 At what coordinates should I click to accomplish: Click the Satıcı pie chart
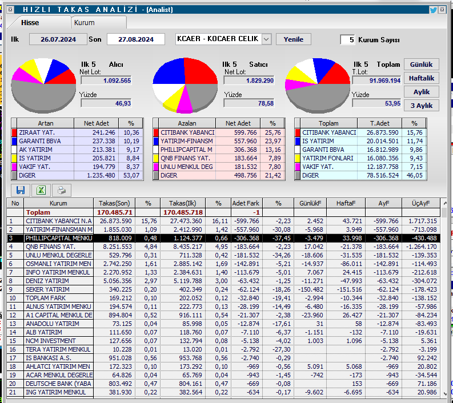pyautogui.click(x=185, y=86)
